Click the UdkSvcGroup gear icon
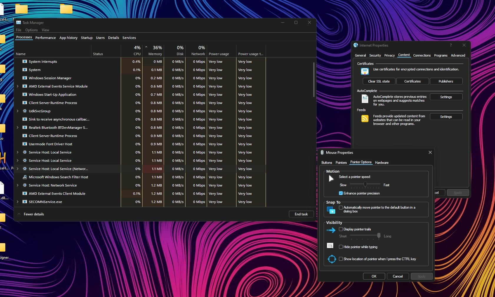The height and width of the screenshot is (297, 495). click(25, 111)
